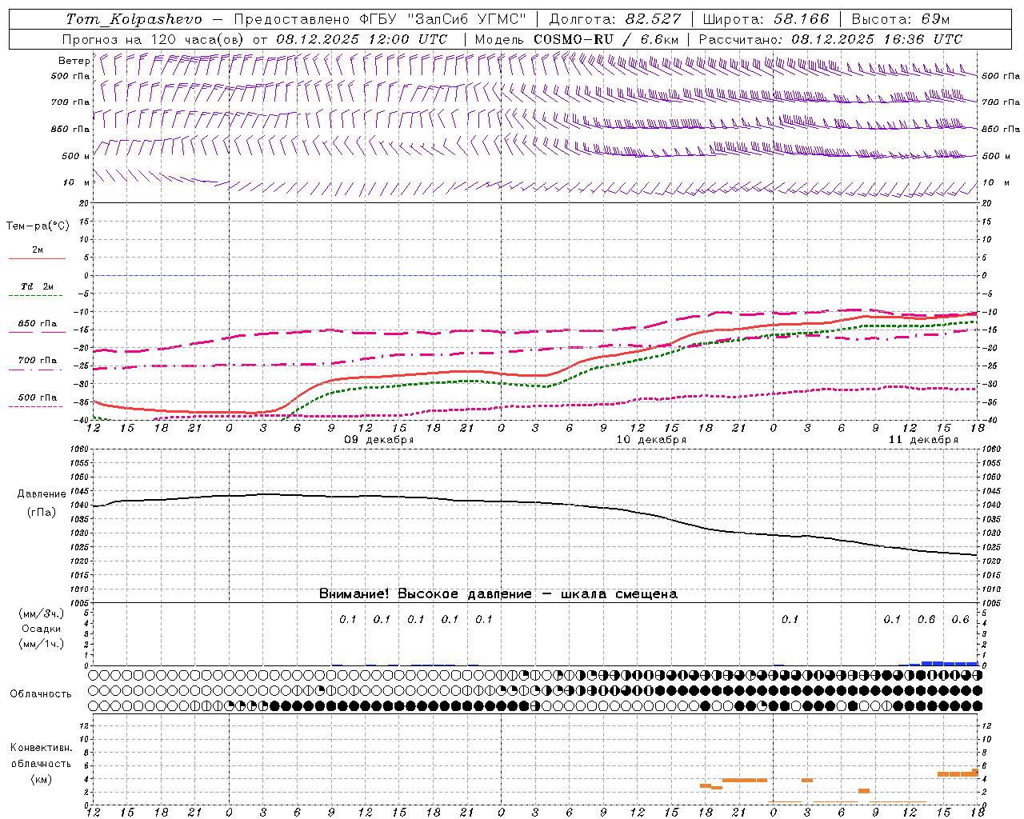1024x819 pixels.
Task: Click the (гПа) unit label under Давление
Action: pos(42,513)
